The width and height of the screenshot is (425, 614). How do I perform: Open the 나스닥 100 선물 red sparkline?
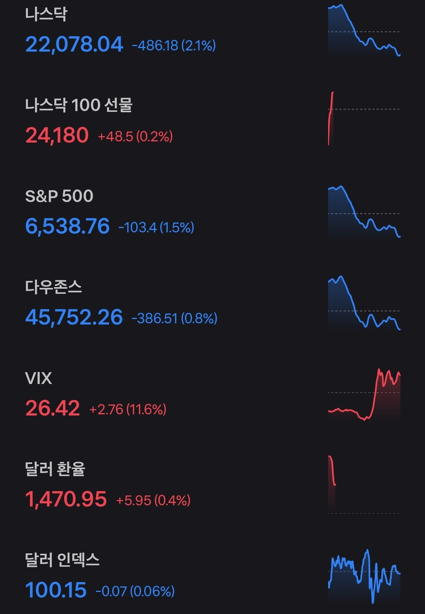coord(364,118)
